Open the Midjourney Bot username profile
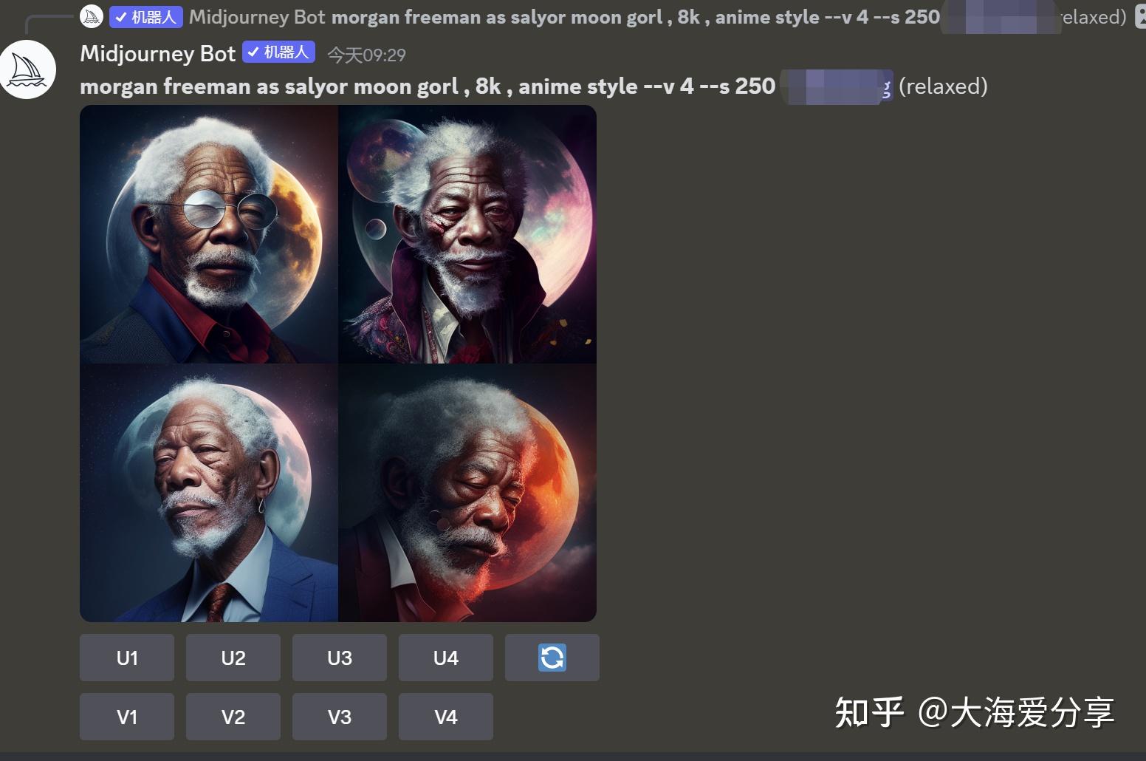This screenshot has width=1146, height=761. 157,53
